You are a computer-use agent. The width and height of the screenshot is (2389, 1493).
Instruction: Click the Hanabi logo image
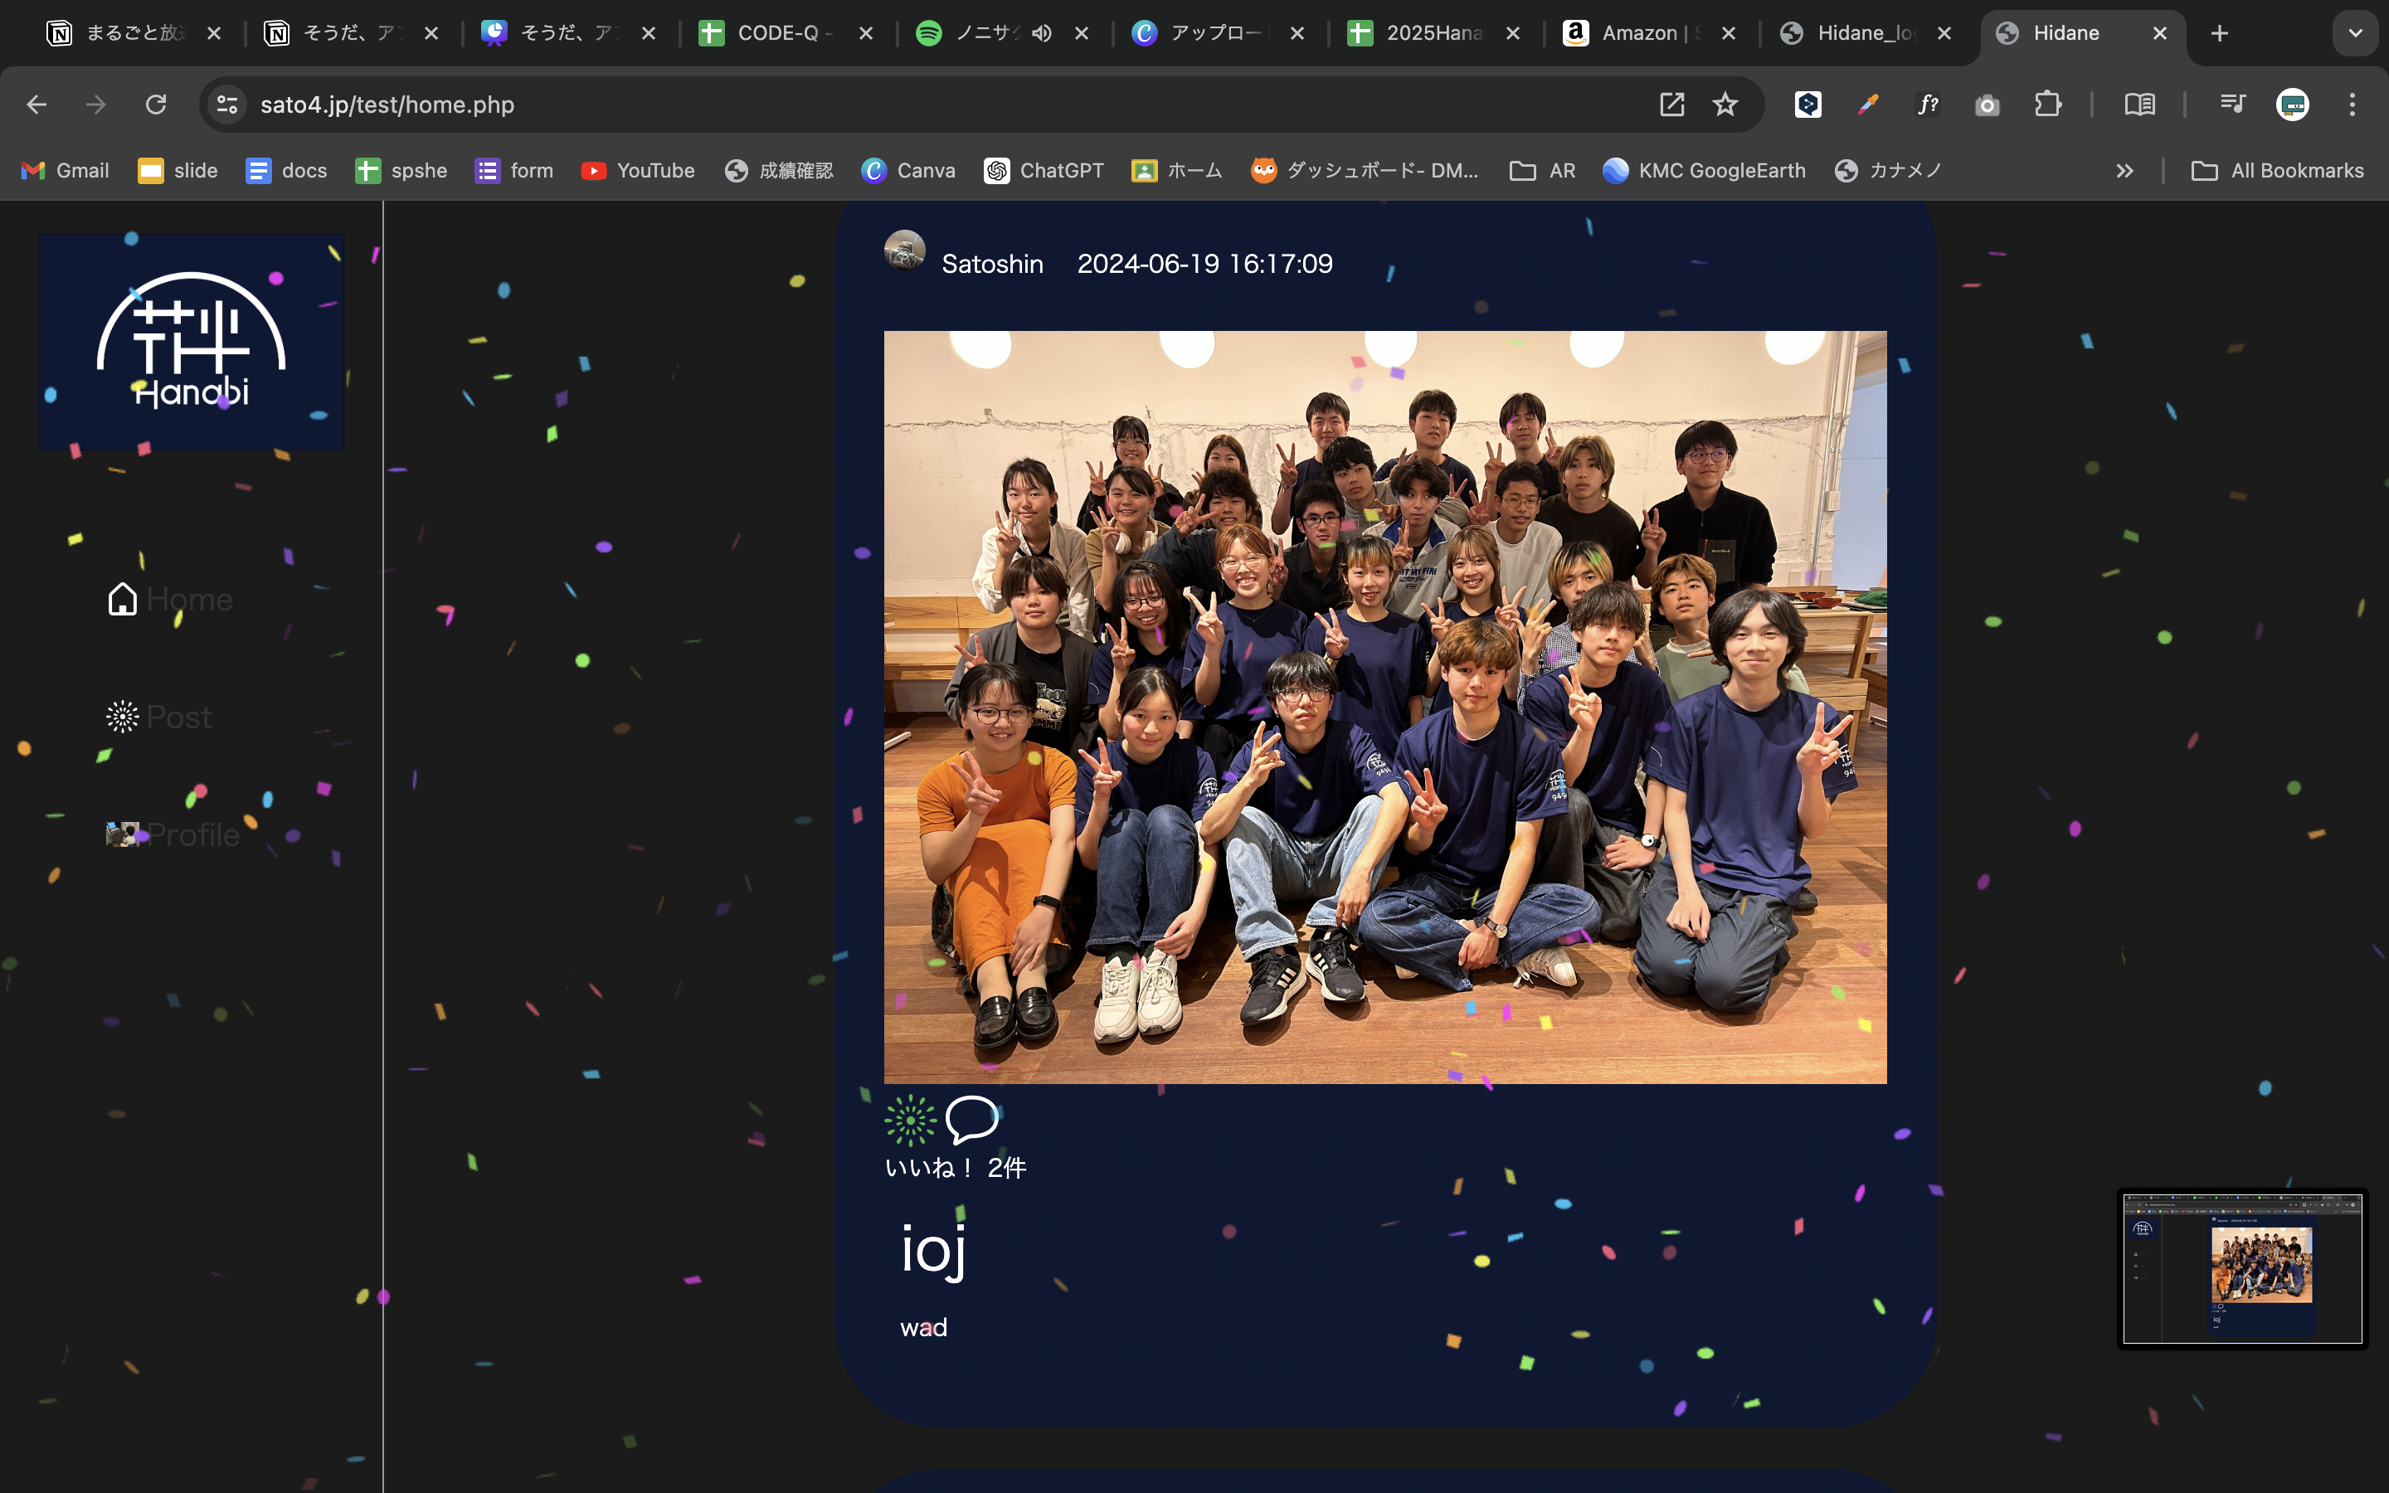[x=192, y=342]
